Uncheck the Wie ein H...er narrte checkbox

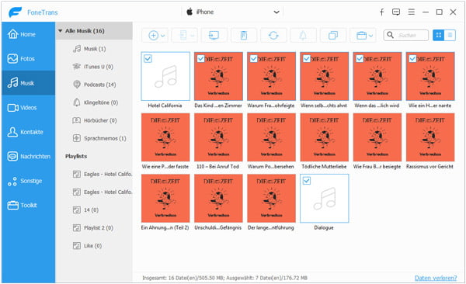412,58
